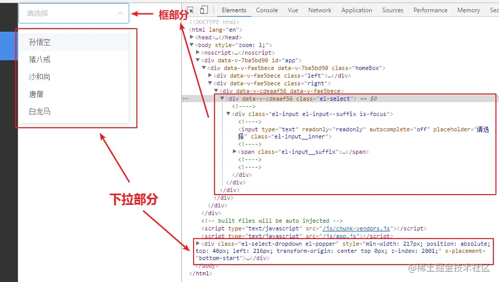
Task: Switch to the Sources tab
Action: 392,10
